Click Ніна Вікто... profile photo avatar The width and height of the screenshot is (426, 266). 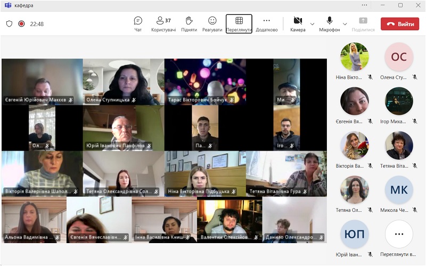(x=355, y=57)
